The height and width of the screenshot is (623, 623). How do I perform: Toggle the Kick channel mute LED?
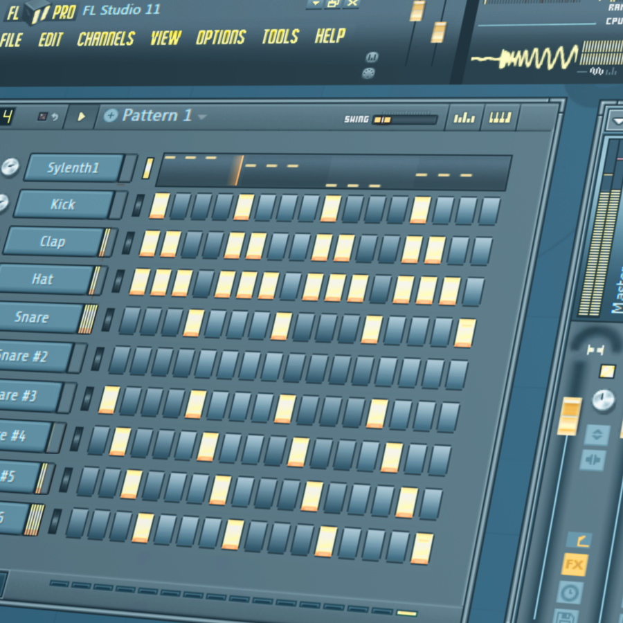pyautogui.click(x=138, y=206)
